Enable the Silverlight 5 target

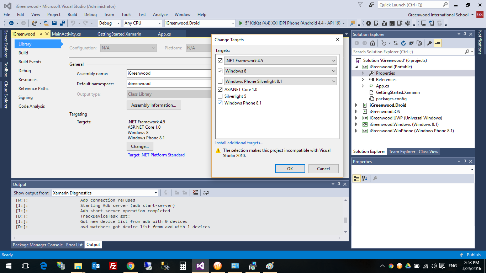click(220, 96)
